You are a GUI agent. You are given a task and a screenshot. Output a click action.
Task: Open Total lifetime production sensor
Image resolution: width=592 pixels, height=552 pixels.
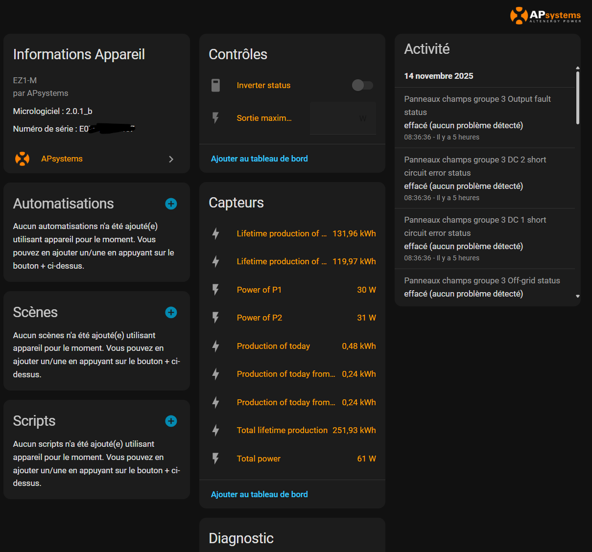point(282,430)
